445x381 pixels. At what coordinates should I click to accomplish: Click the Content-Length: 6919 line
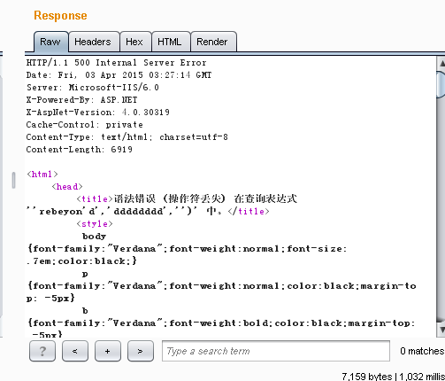coord(80,150)
